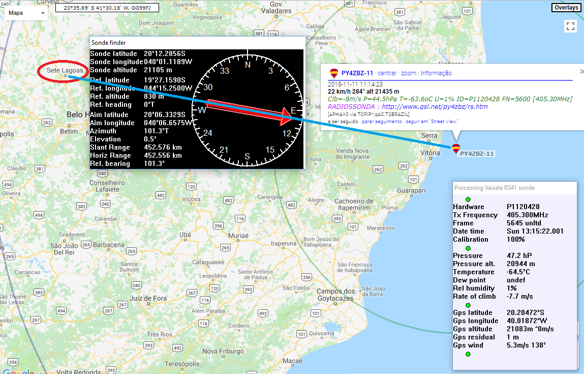Click the centrar link

click(x=387, y=73)
